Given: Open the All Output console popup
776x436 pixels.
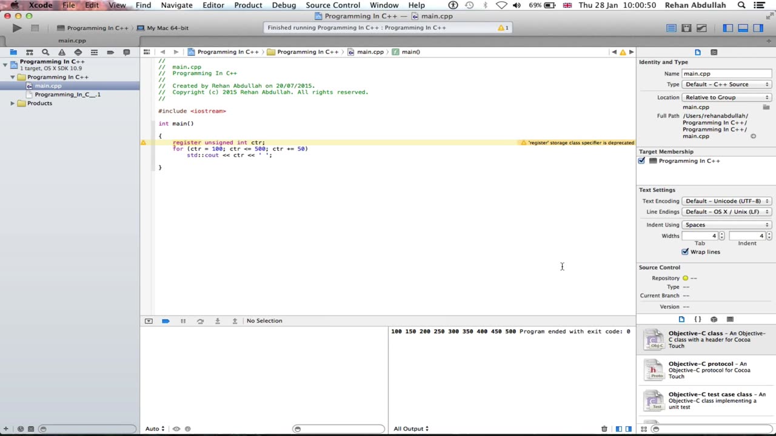Looking at the screenshot, I should pos(411,429).
